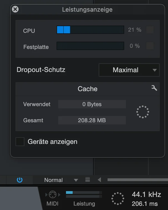Click the cache activity dotted circle indicator

142,112
